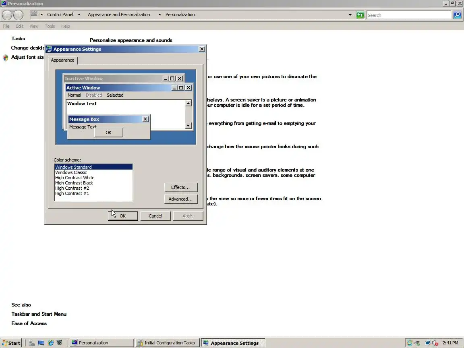Click Show Desktop Quick Launch icon
This screenshot has width=464, height=348.
(41, 343)
